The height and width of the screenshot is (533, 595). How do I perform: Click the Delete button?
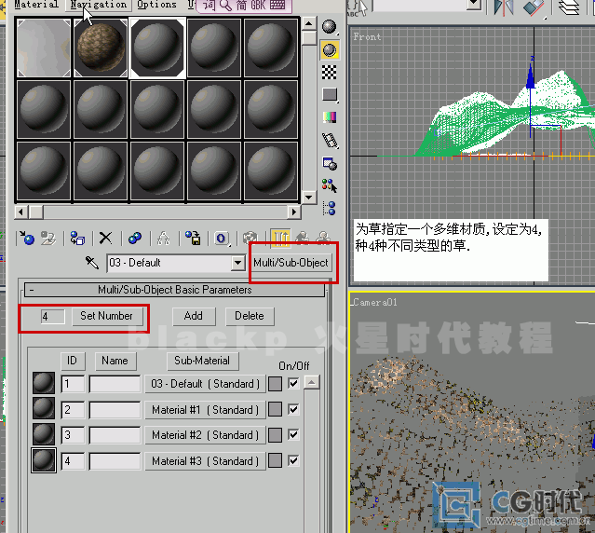coord(250,316)
